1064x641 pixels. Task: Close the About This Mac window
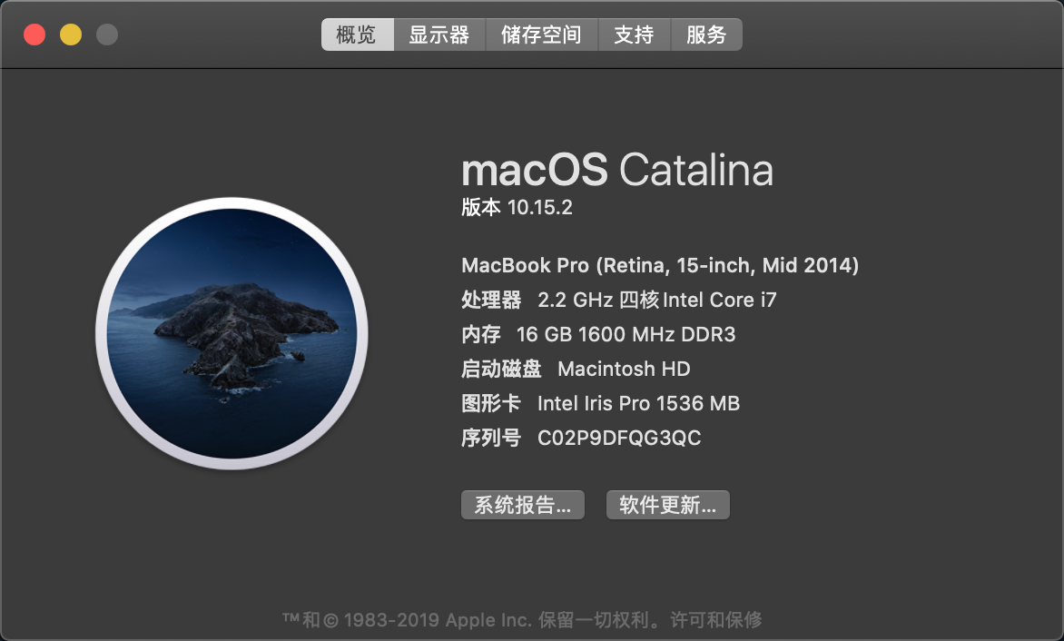34,35
